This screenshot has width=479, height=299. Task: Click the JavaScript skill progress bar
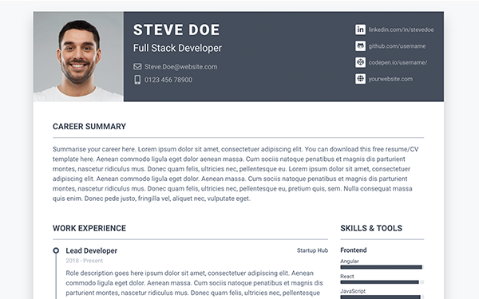[382, 297]
